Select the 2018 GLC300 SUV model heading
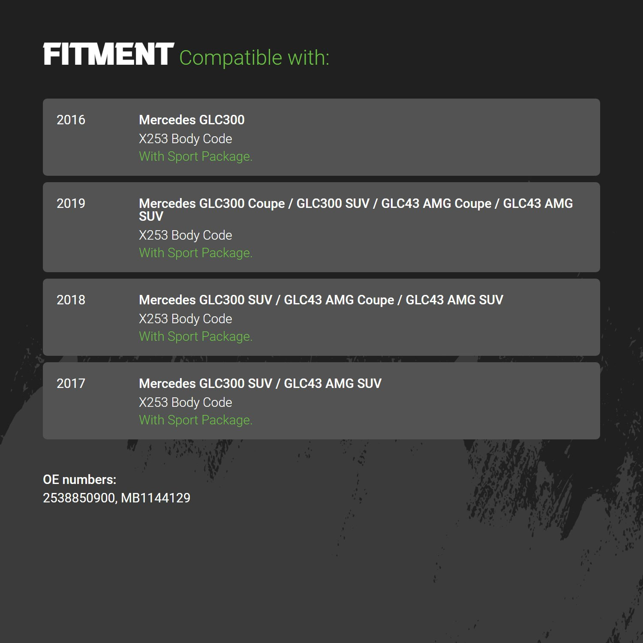 click(321, 300)
